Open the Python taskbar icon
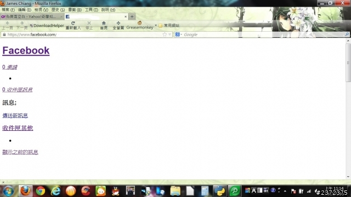The image size is (351, 197). [x=219, y=191]
